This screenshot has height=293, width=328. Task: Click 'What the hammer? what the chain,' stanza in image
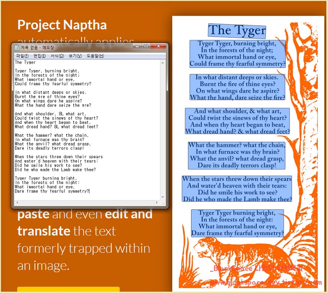click(237, 155)
